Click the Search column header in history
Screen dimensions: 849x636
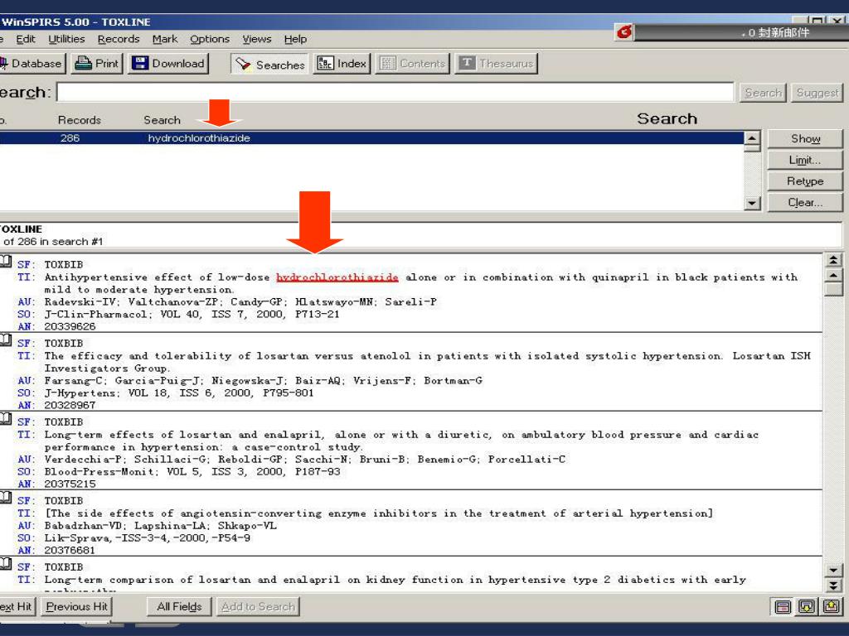[x=162, y=120]
